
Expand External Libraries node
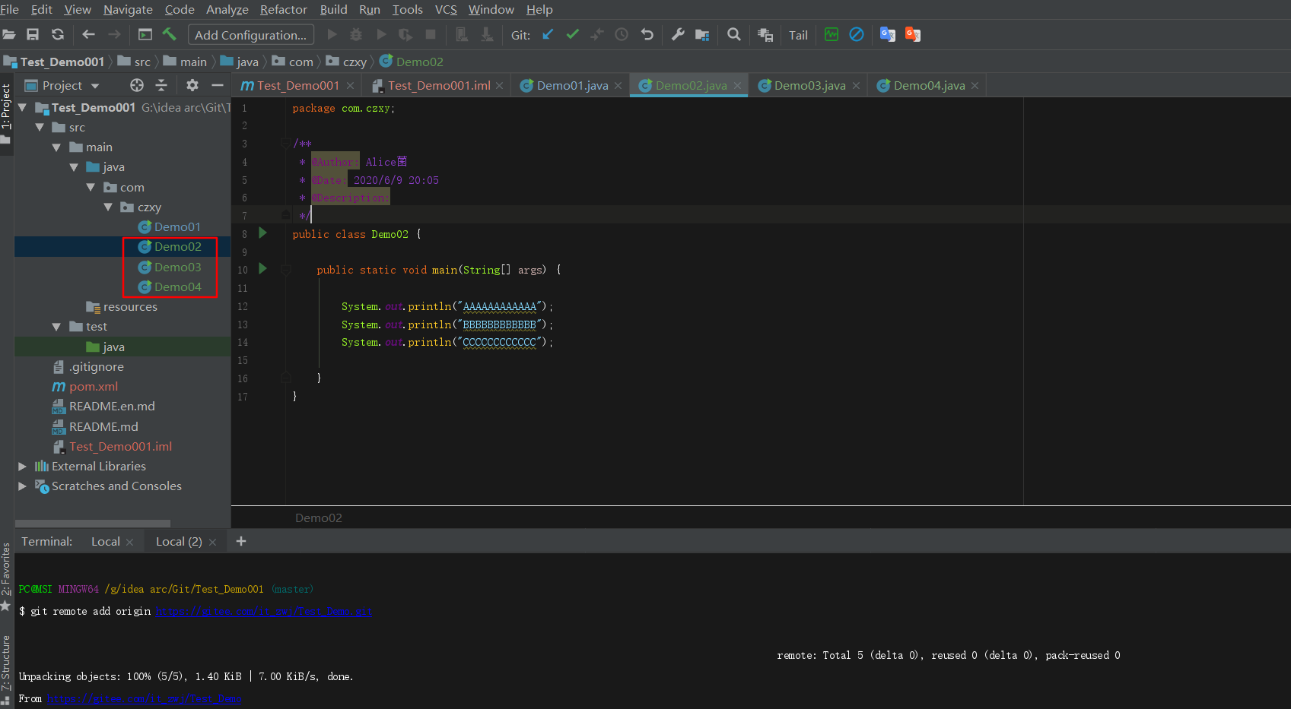coord(22,466)
